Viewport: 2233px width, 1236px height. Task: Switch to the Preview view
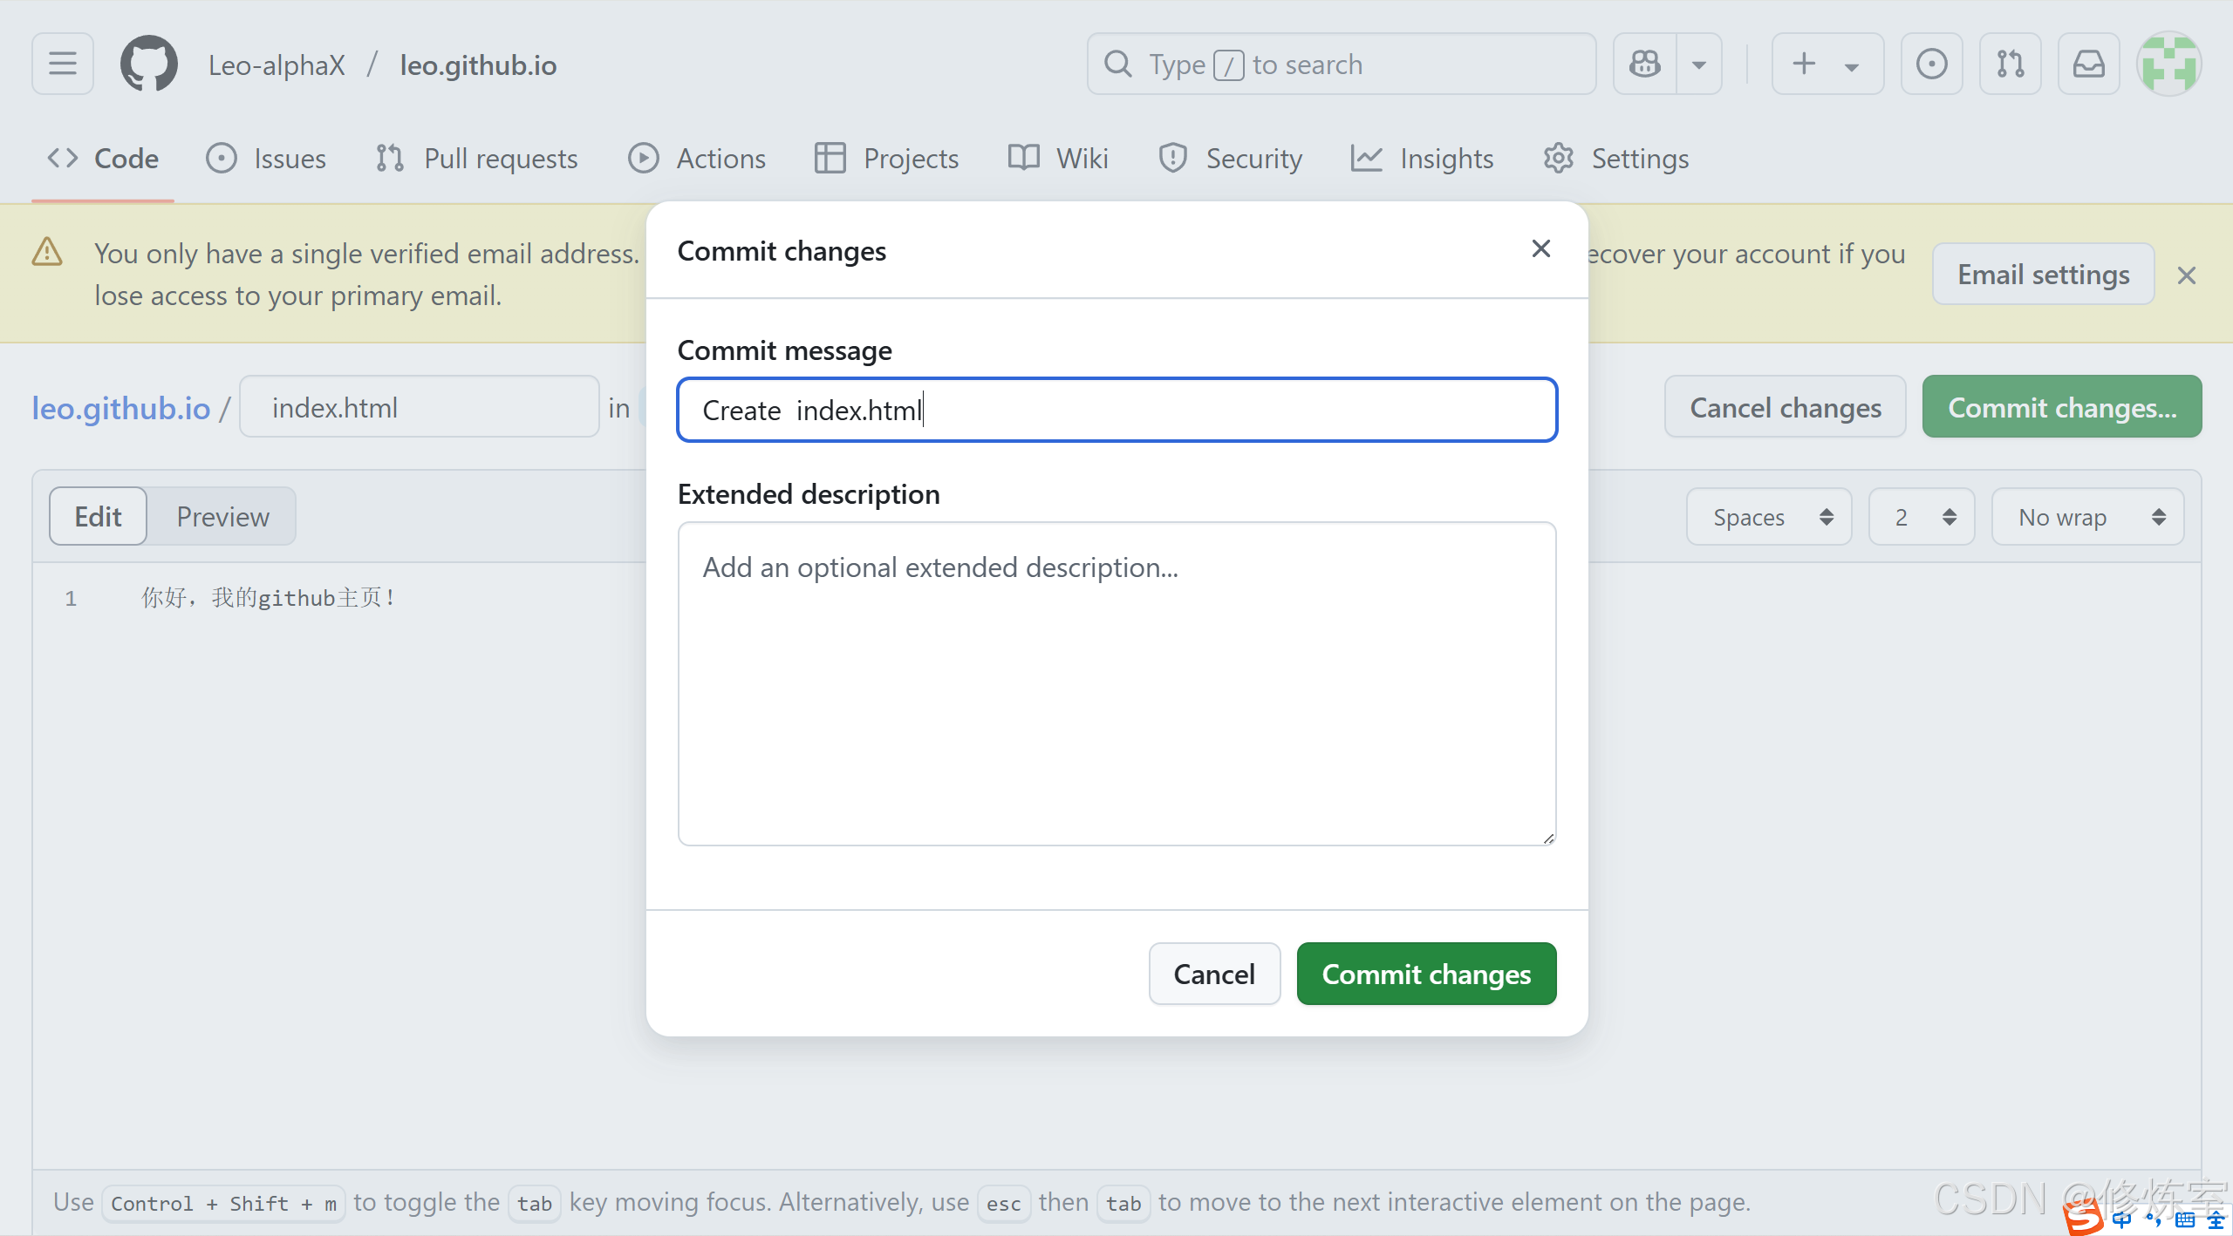[x=222, y=516]
